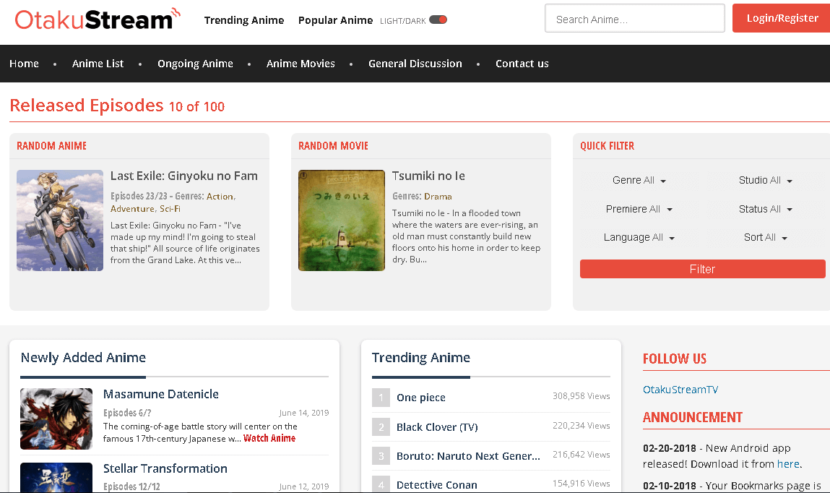
Task: Click Watch Anime link for Masamune Datenicle
Action: point(269,438)
